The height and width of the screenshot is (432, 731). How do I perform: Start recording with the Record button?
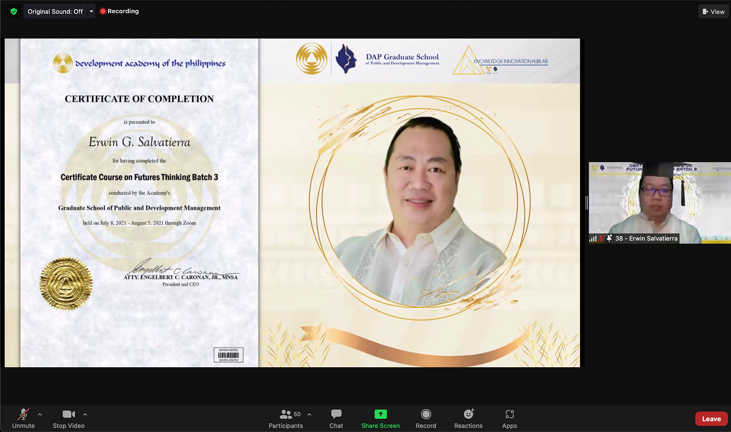click(x=426, y=419)
